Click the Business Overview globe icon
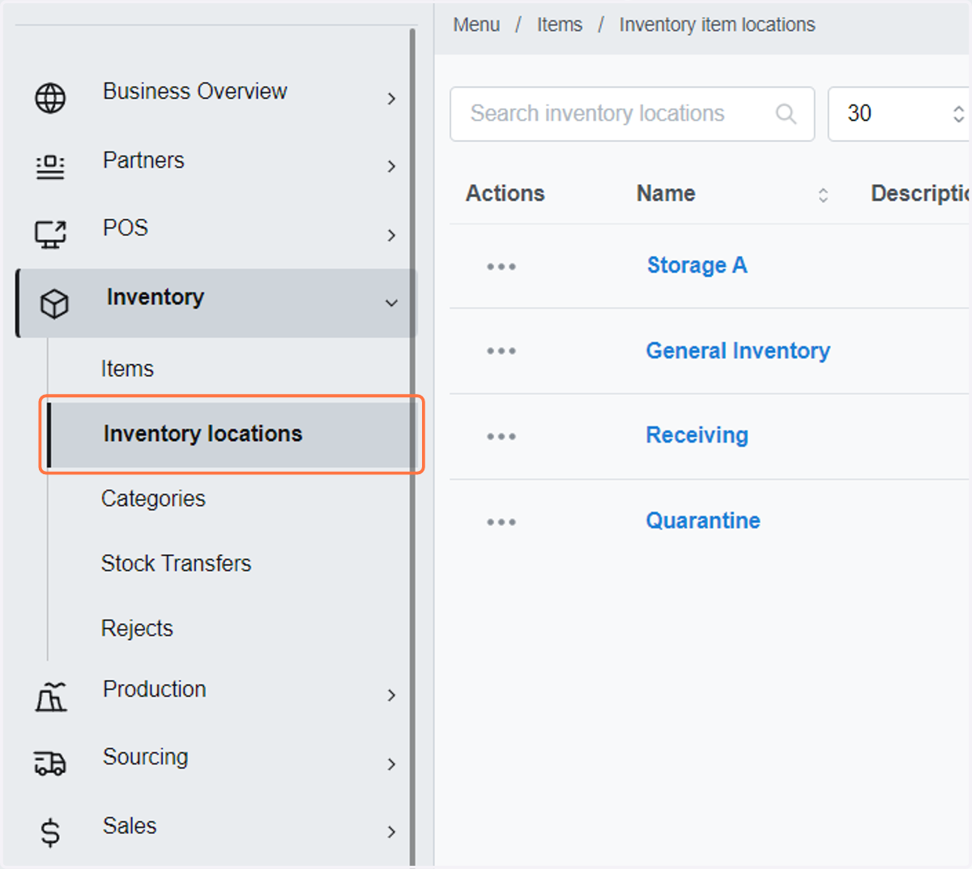This screenshot has width=972, height=869. pos(50,98)
